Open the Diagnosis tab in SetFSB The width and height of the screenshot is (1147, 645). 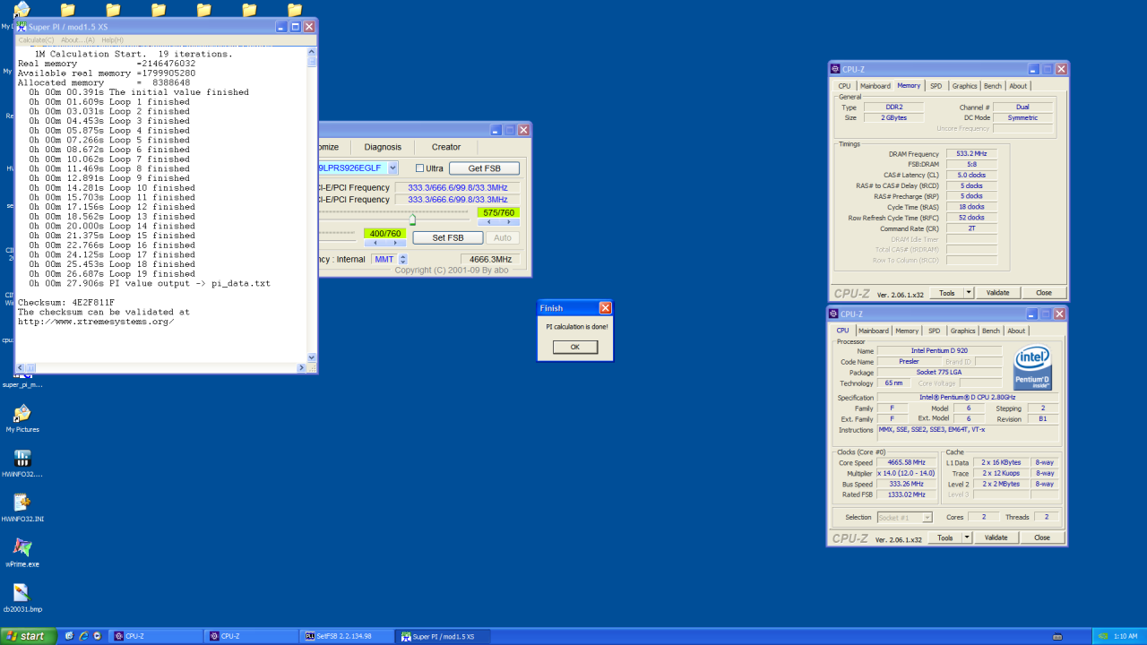383,147
